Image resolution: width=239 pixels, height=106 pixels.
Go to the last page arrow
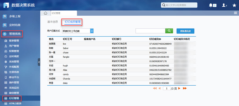[x=185, y=88]
